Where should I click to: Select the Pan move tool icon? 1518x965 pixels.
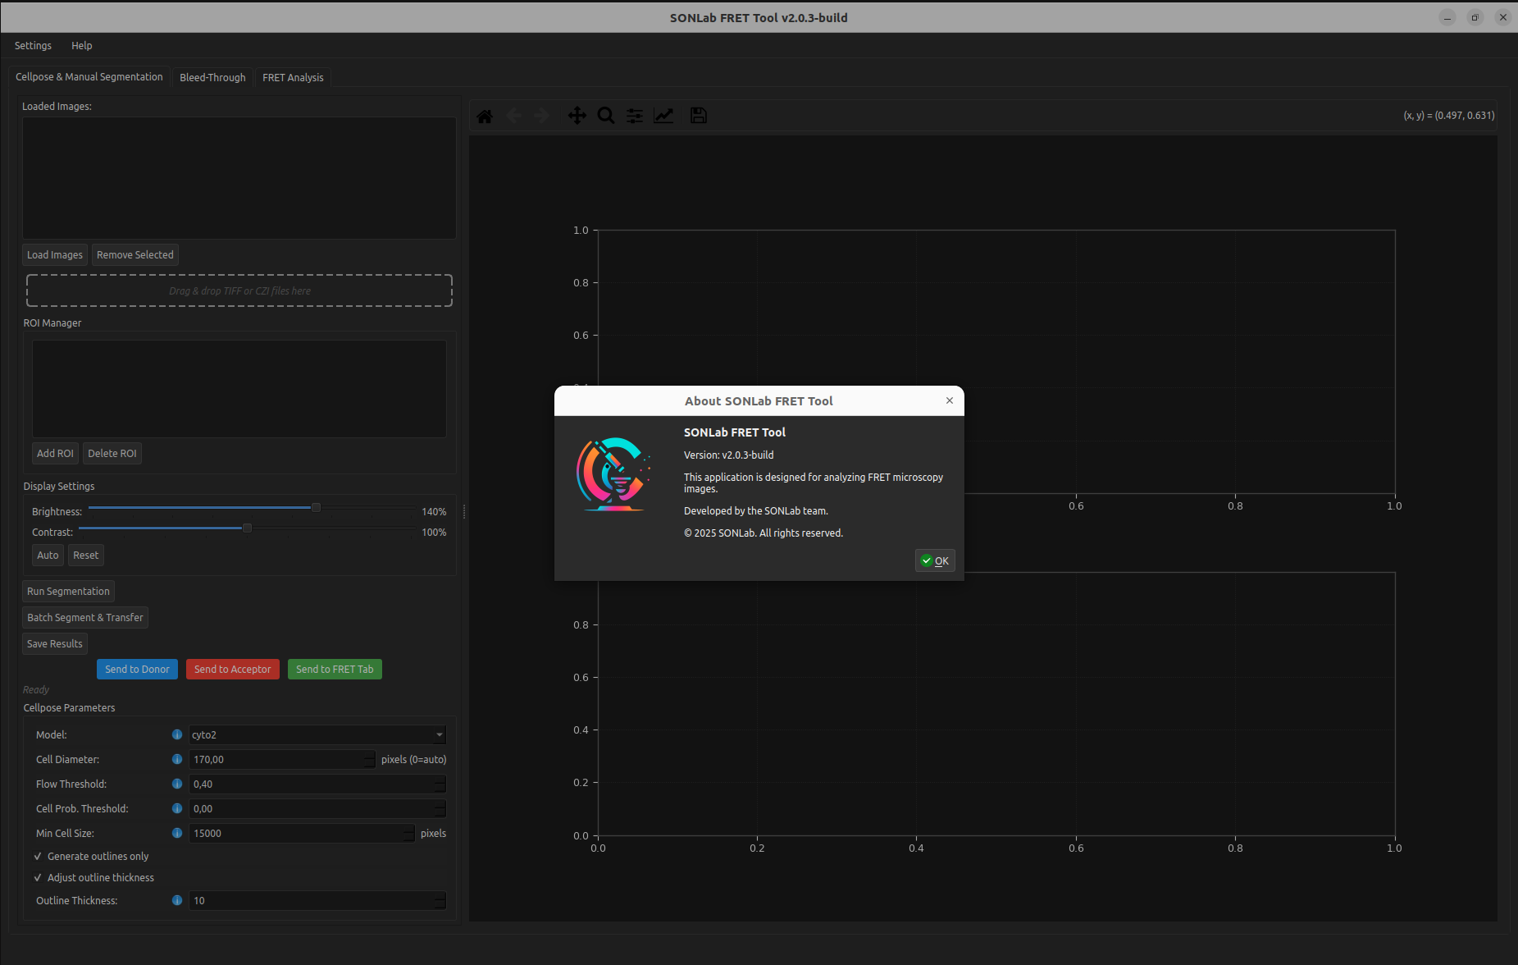577,116
